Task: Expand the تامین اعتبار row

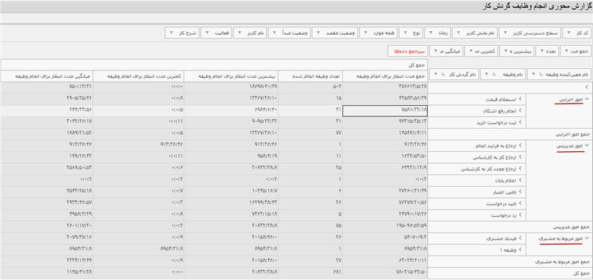Action: coord(520,192)
